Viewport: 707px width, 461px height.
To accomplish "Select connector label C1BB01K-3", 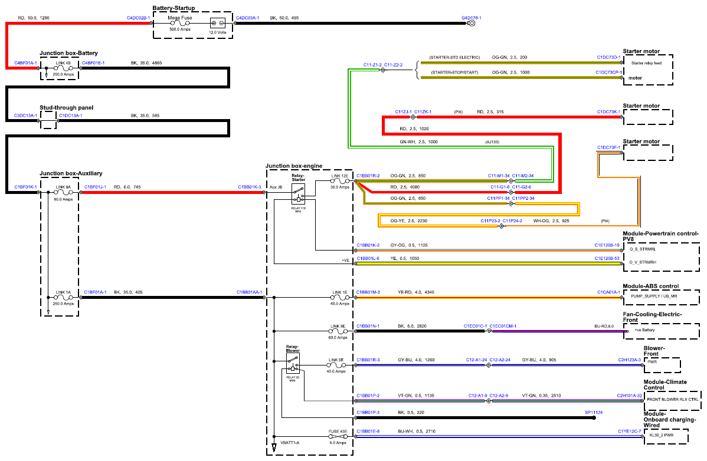I will click(250, 187).
